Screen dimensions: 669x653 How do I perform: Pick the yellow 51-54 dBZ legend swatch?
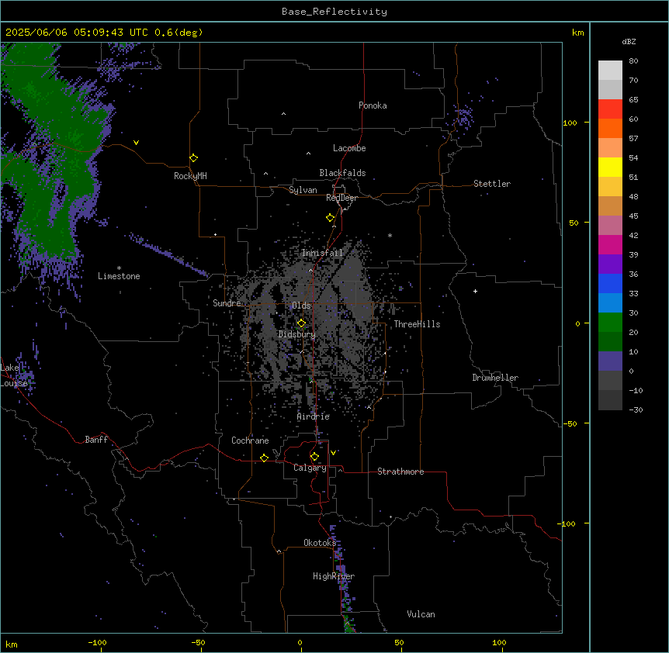(610, 167)
